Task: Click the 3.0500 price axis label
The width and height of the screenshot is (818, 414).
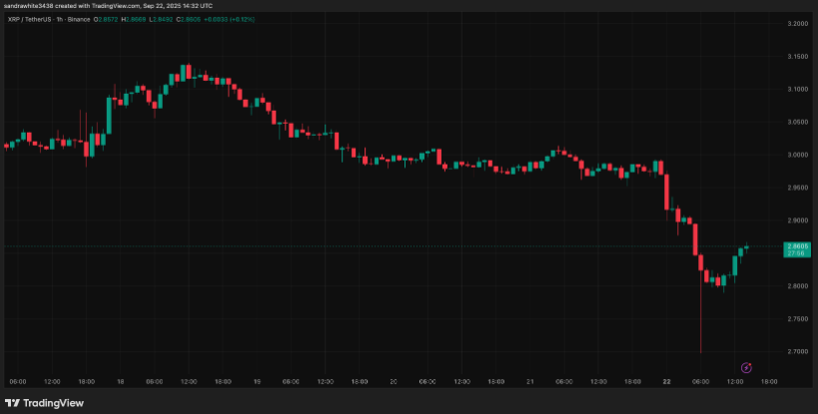Action: [x=796, y=122]
